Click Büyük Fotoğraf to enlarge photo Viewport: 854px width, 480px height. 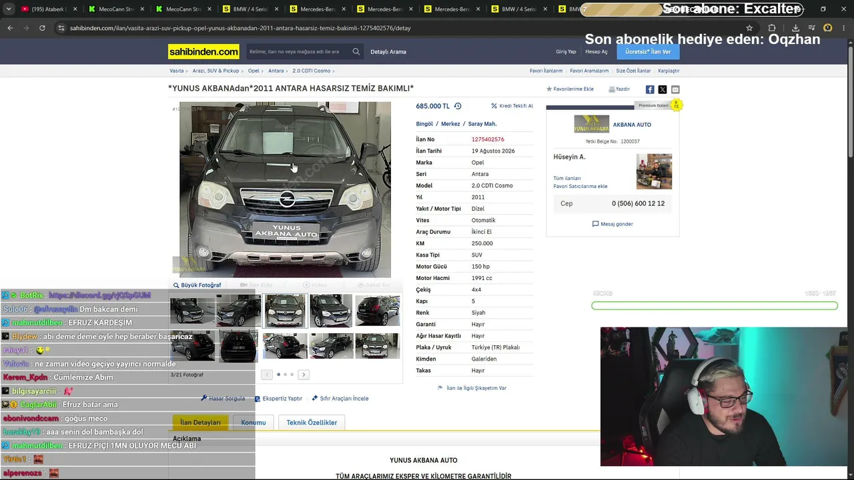(197, 285)
